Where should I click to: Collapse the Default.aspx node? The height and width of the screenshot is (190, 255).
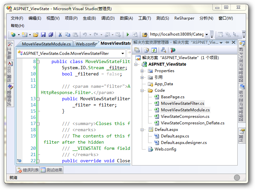point(142,130)
